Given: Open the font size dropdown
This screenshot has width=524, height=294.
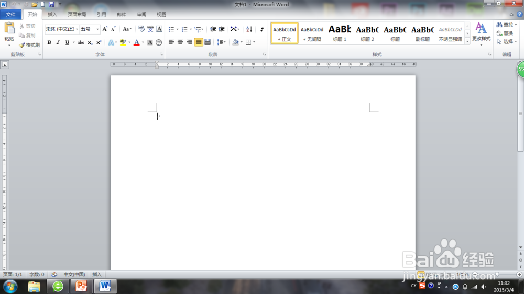Looking at the screenshot, I should point(97,29).
